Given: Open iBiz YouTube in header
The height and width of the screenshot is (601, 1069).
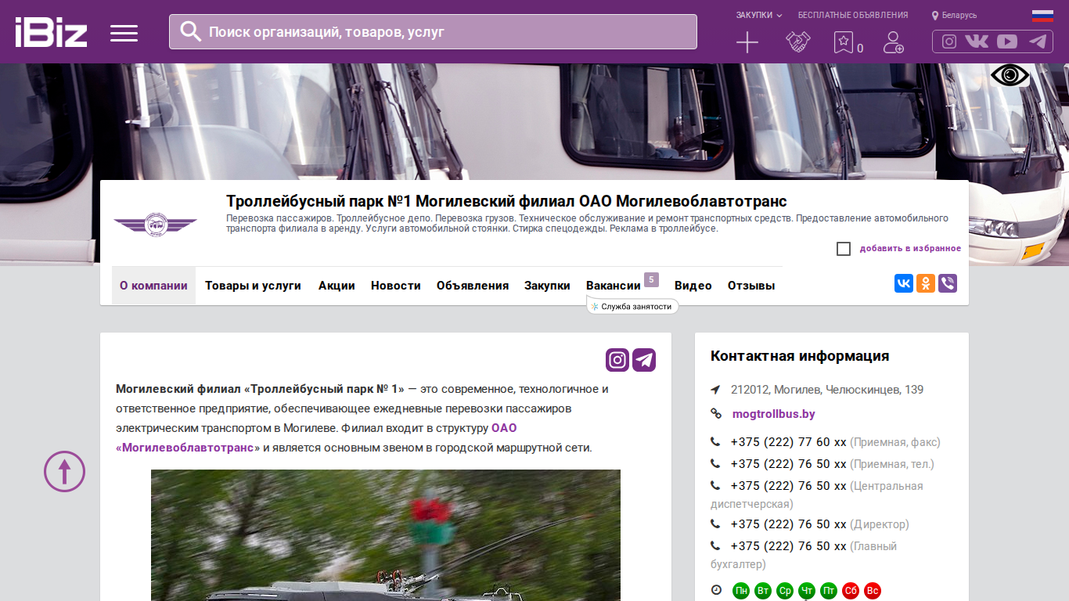Looking at the screenshot, I should pyautogui.click(x=1007, y=41).
